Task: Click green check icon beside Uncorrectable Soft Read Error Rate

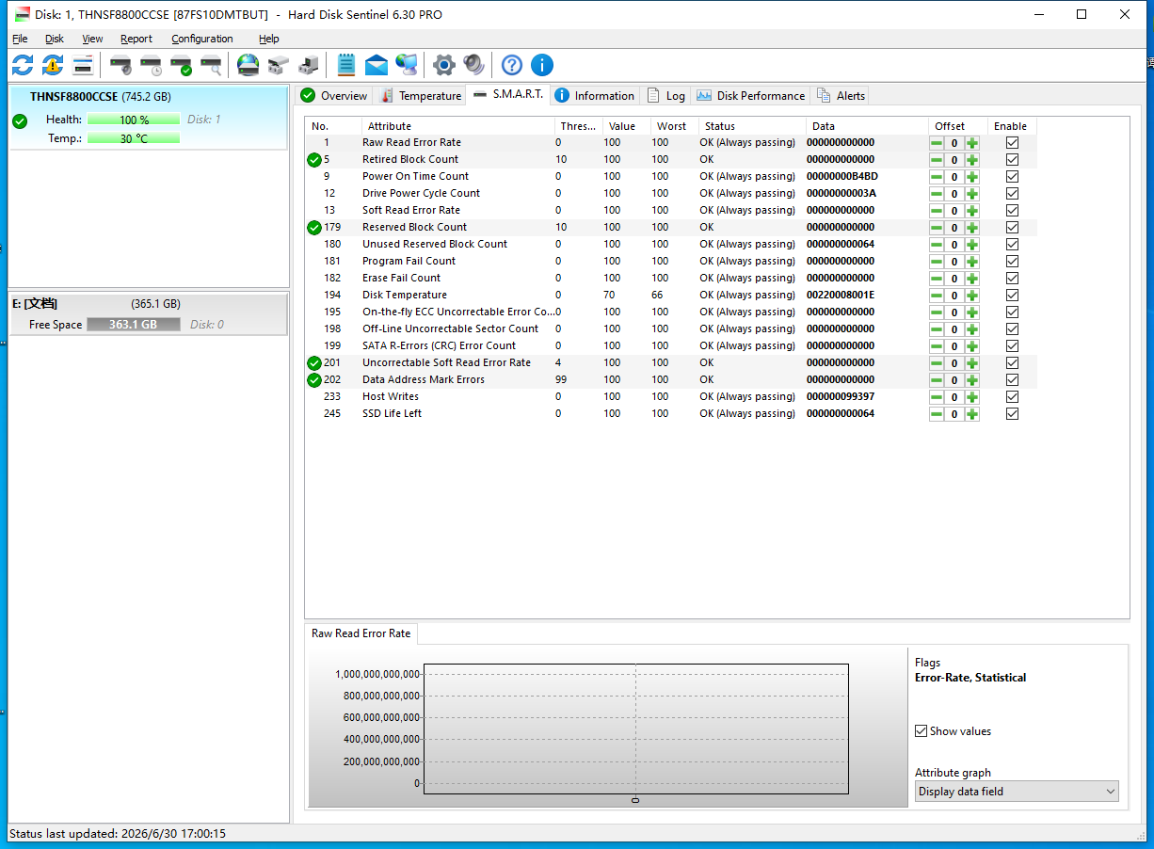Action: point(314,363)
